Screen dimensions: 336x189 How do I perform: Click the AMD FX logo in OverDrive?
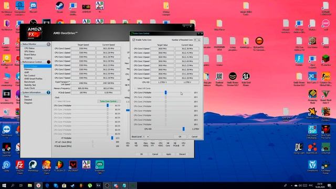[34, 33]
